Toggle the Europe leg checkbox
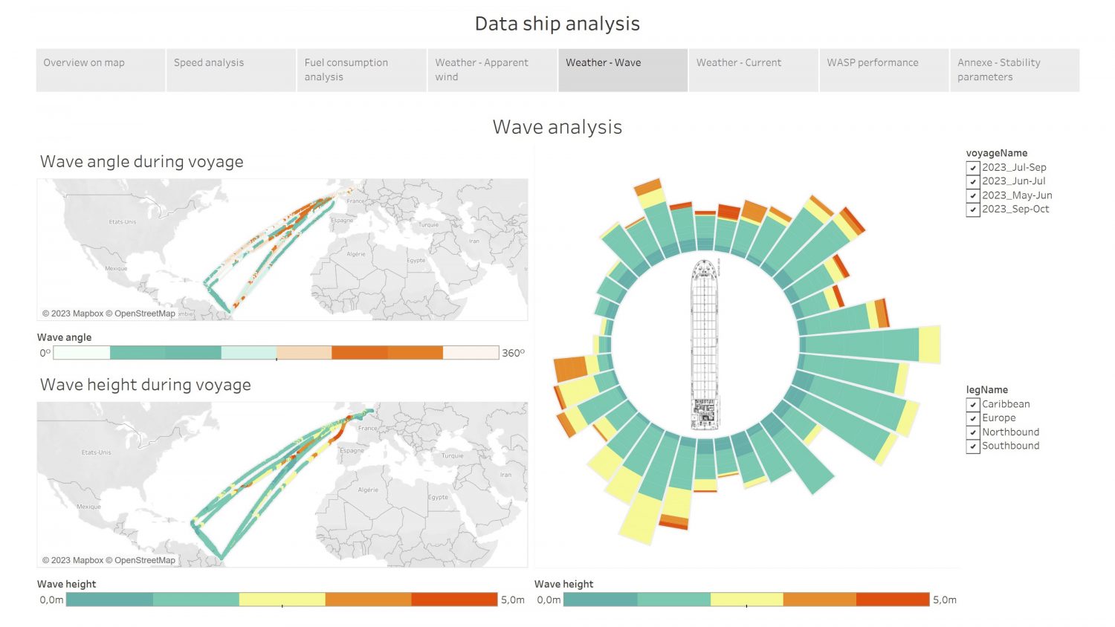 (972, 418)
